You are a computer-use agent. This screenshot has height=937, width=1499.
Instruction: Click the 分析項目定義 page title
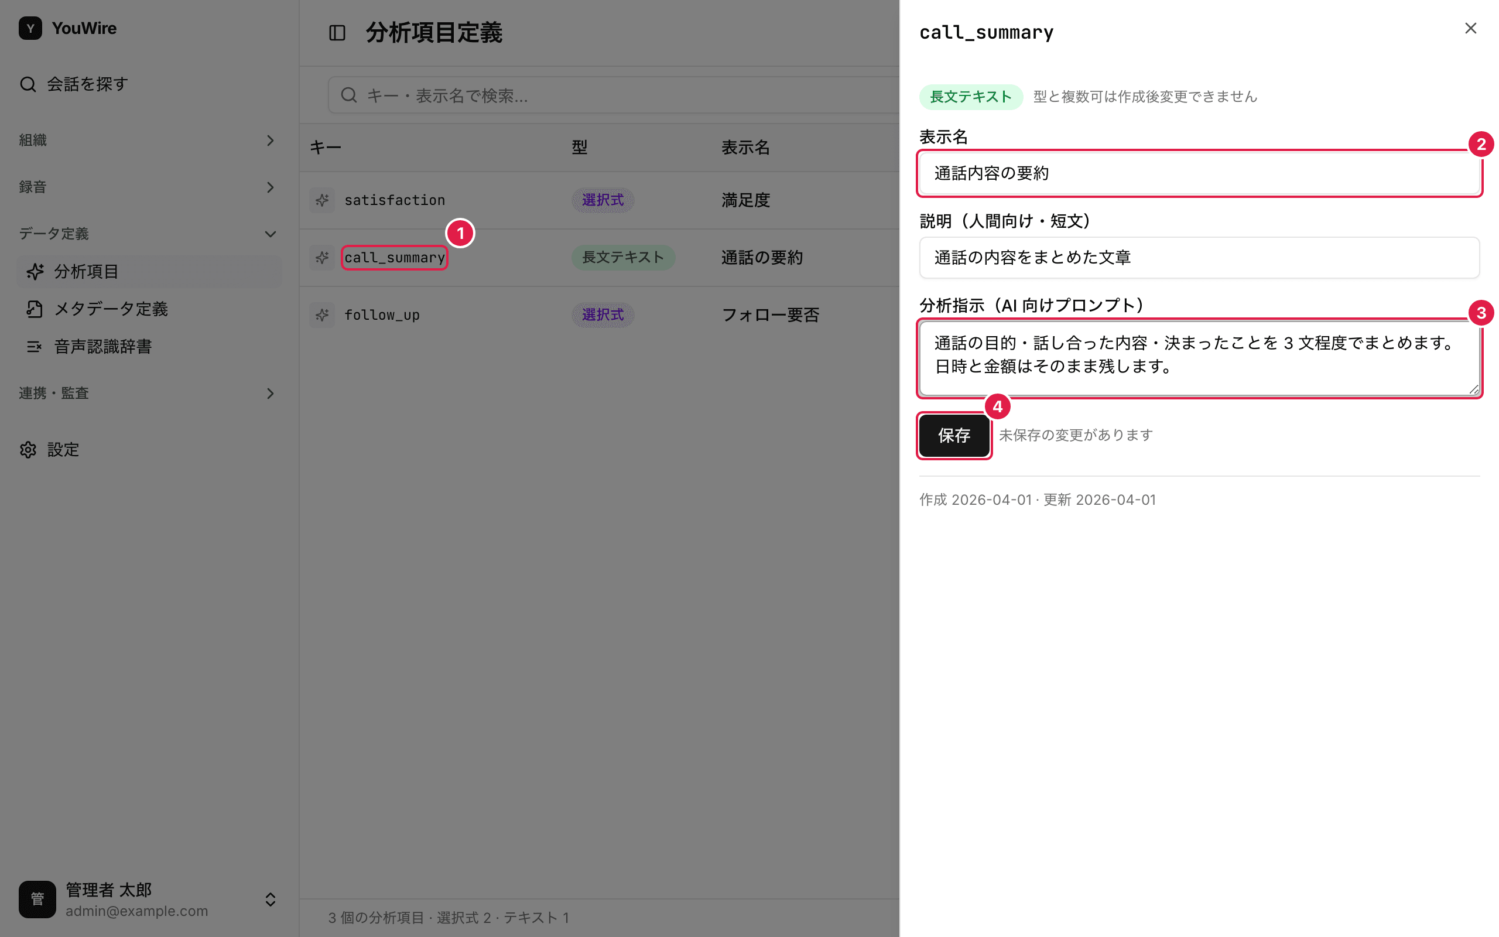tap(433, 33)
